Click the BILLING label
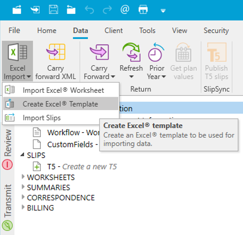243x235 pixels. tap(40, 208)
